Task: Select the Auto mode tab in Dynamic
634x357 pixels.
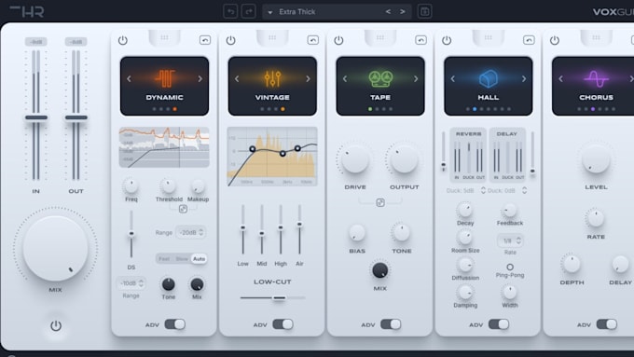Action: [199, 259]
